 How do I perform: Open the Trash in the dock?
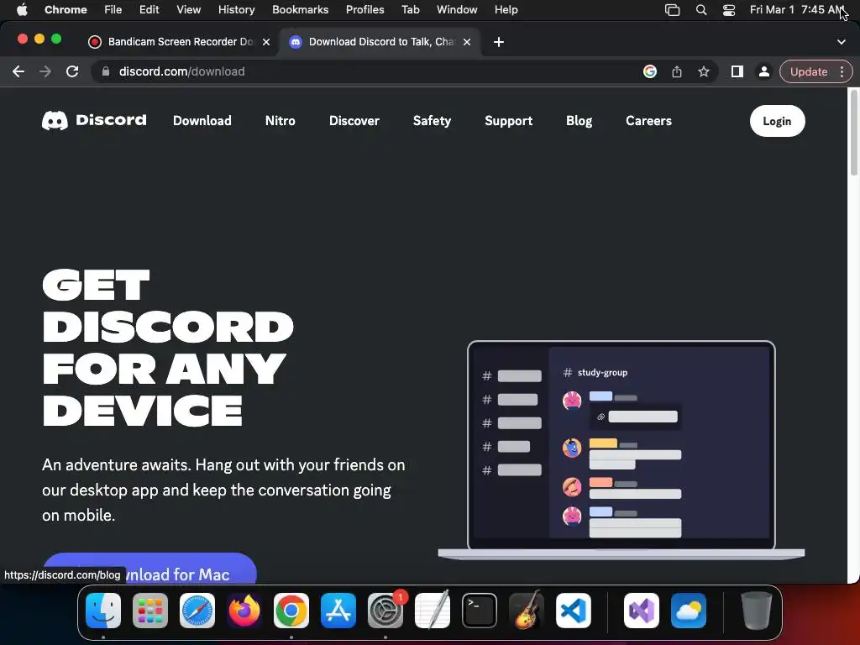pos(757,611)
